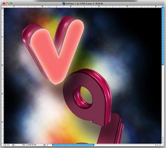Viewport: 166px width, 148px height.
Task: Click the green zoom window button
Action: [11, 4]
